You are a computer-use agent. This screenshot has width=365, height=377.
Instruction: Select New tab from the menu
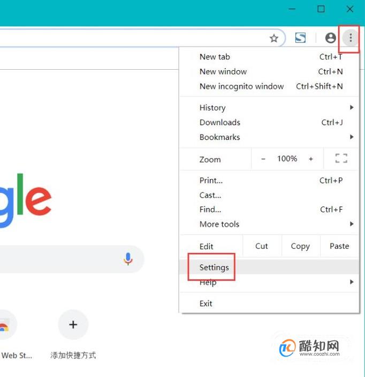(x=269, y=57)
